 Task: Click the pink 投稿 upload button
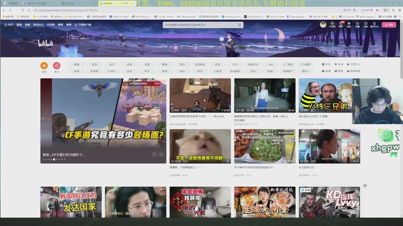point(389,25)
